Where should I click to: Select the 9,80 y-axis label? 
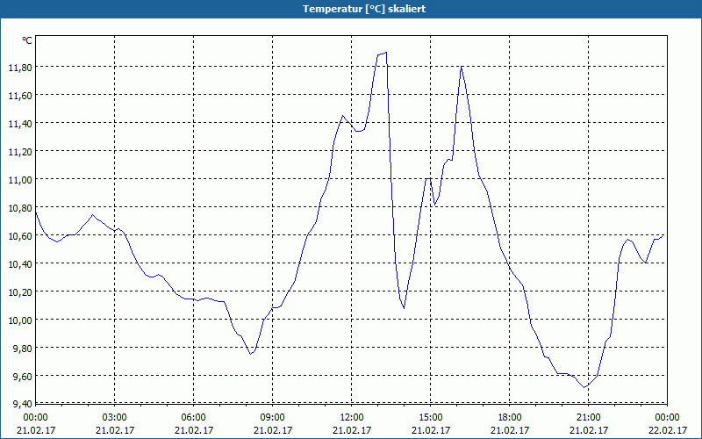[23, 348]
